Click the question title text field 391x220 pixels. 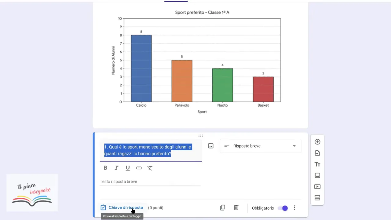151,150
